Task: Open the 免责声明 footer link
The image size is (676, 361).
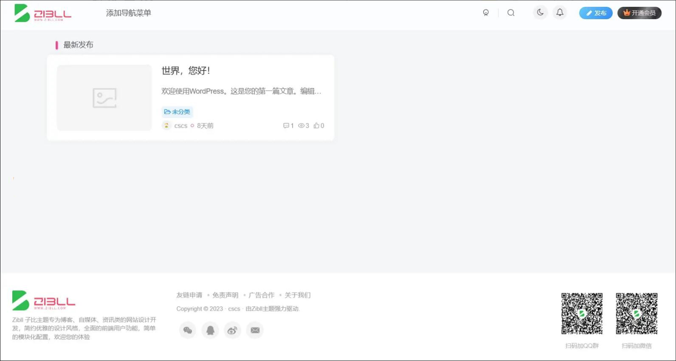Action: click(x=225, y=295)
